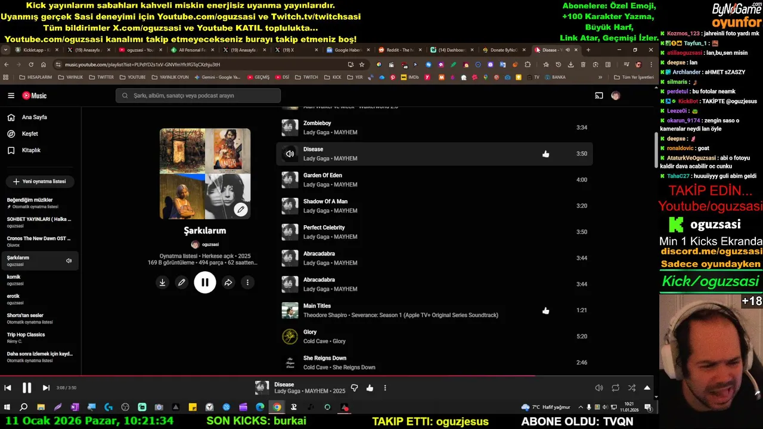Skip to next track in player bar

46,388
